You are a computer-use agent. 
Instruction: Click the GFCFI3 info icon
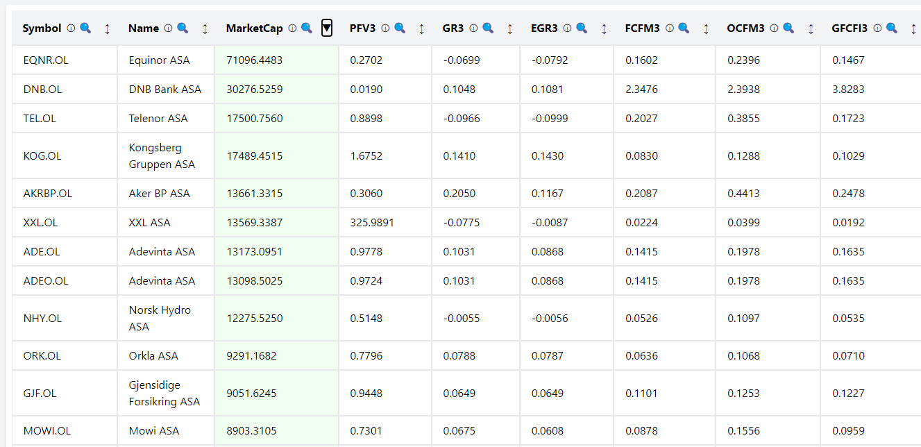click(x=877, y=28)
